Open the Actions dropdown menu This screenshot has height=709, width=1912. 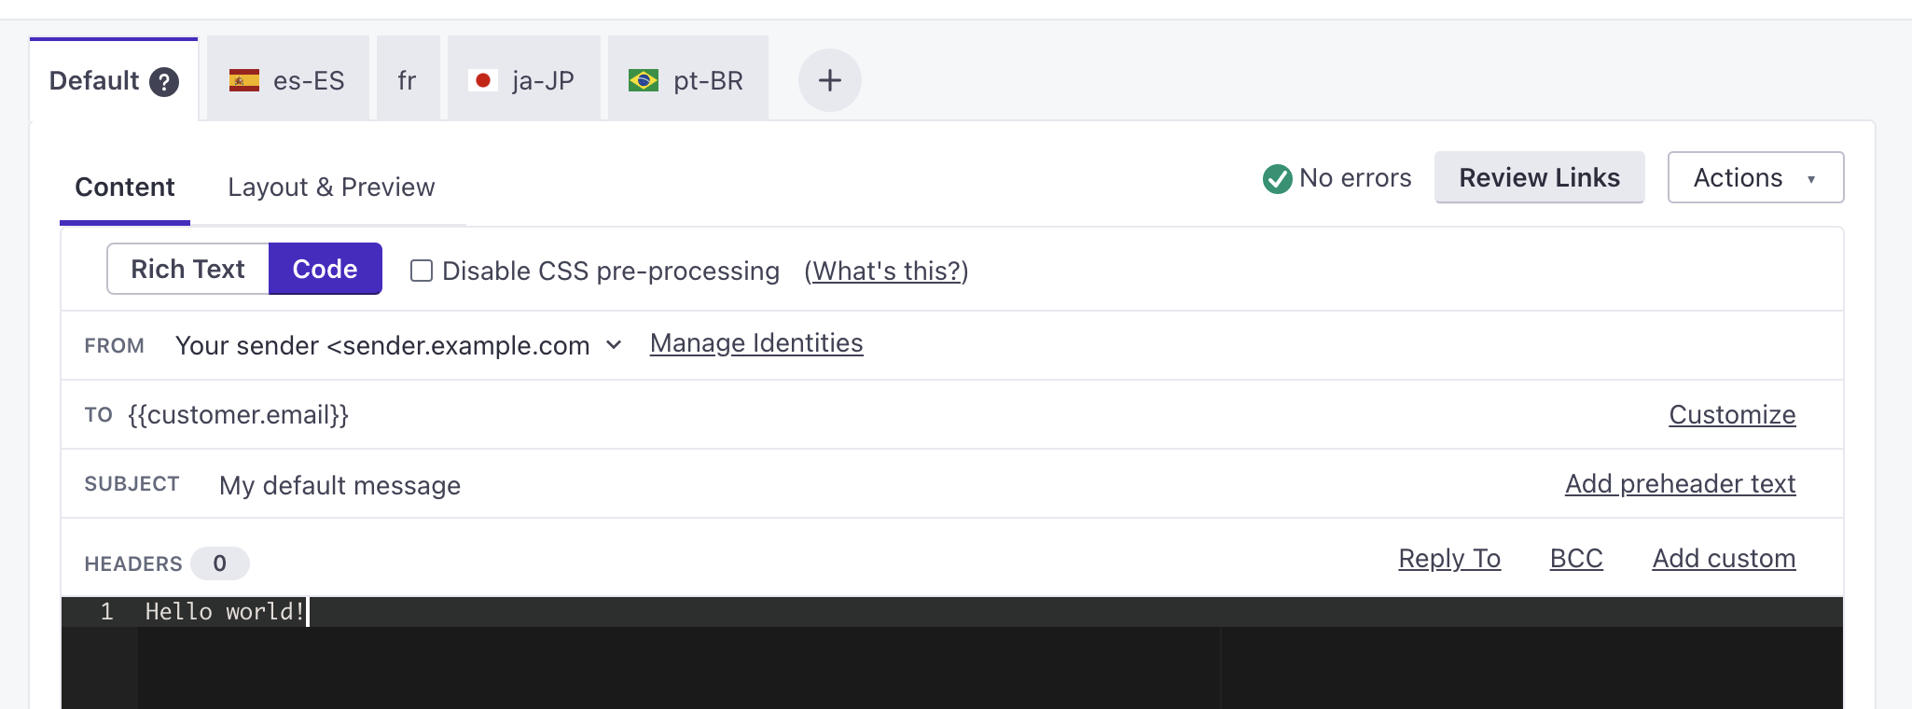pyautogui.click(x=1755, y=177)
